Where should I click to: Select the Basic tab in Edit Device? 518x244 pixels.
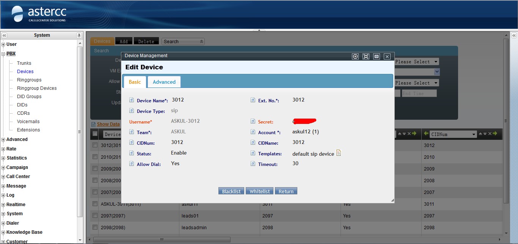coord(135,82)
